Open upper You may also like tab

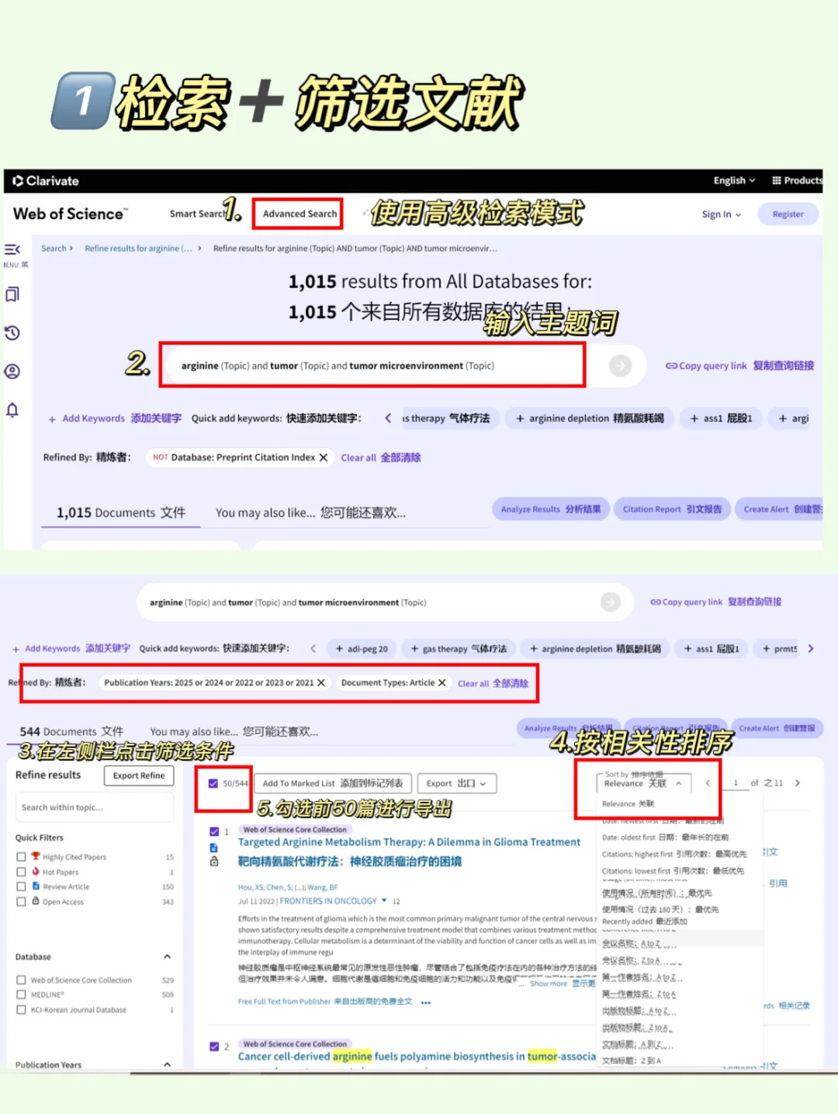tap(310, 512)
